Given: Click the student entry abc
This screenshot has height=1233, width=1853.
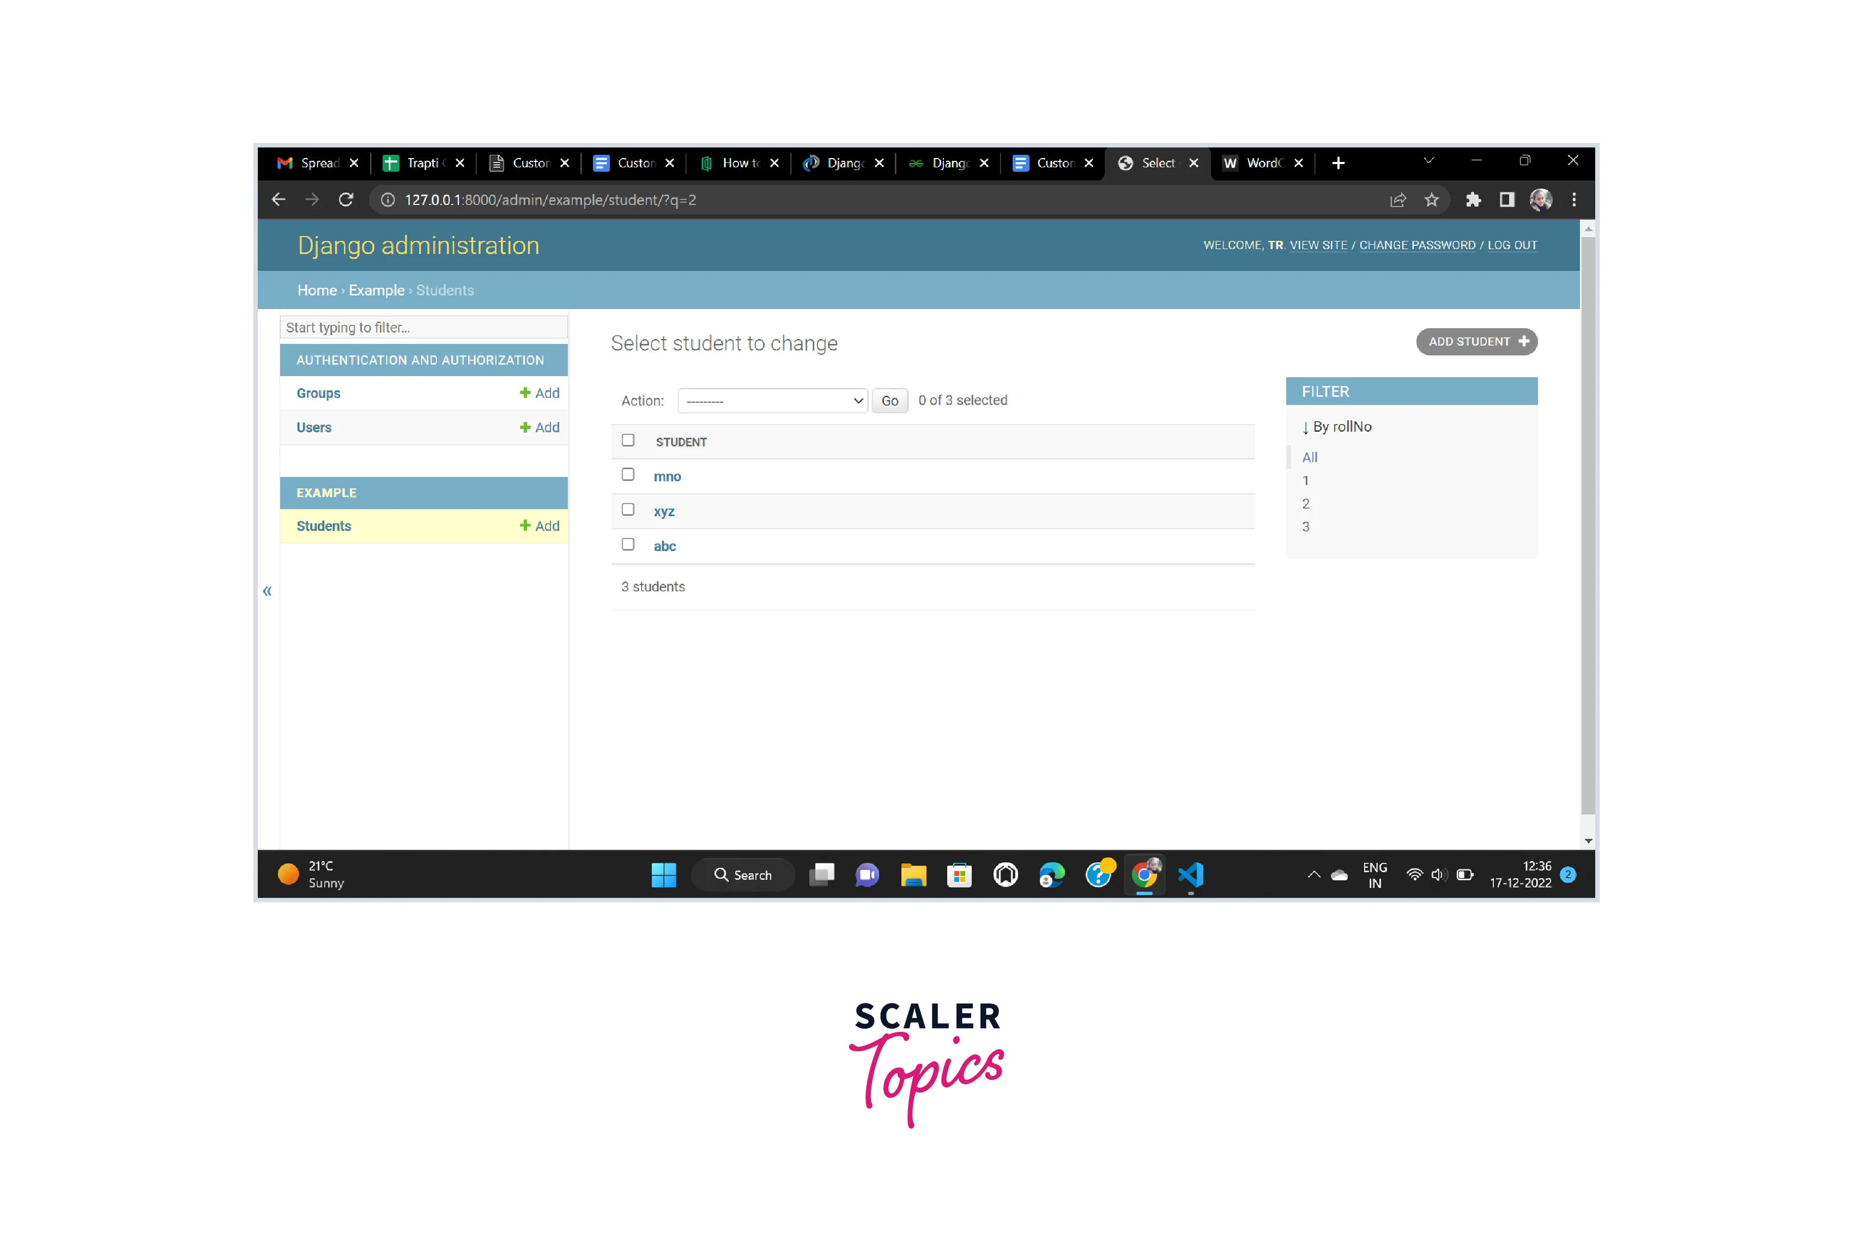Looking at the screenshot, I should click(x=664, y=545).
